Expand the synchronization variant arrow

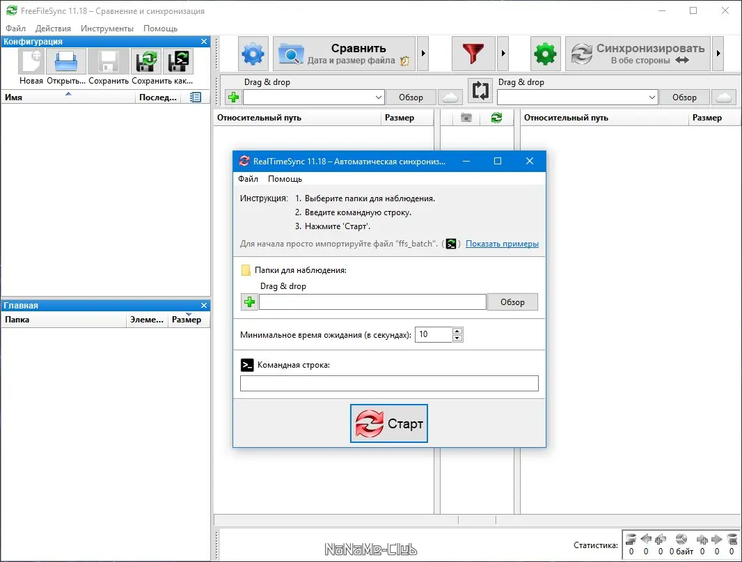pyautogui.click(x=718, y=54)
